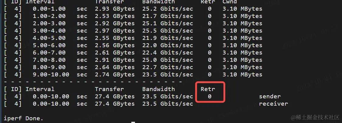
Task: Click the terminal cursor below iperf Done
Action: pos(133,122)
